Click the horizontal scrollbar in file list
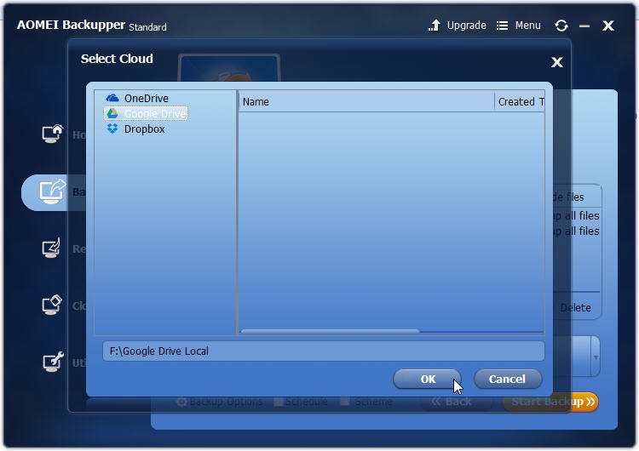The height and width of the screenshot is (451, 639). [330, 331]
